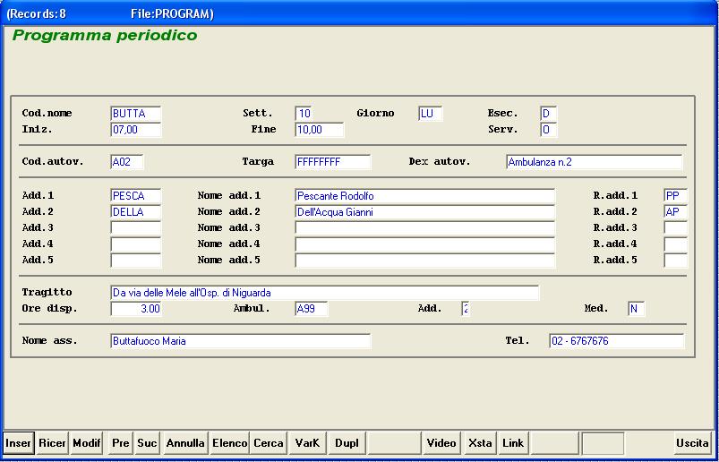
Task: Select the Ore disp. field showing 3.00
Action: click(136, 309)
